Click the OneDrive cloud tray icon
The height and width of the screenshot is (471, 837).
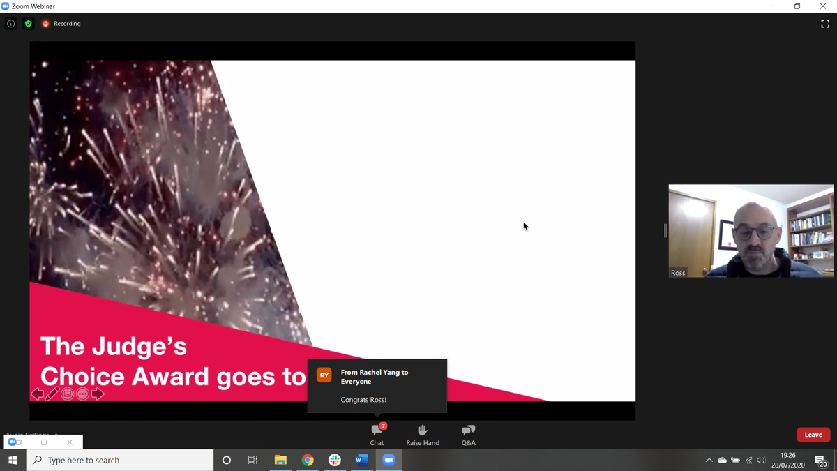[722, 461]
